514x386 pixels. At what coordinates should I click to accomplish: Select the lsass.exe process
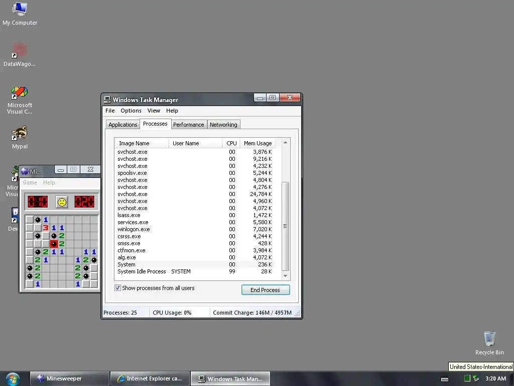point(195,215)
